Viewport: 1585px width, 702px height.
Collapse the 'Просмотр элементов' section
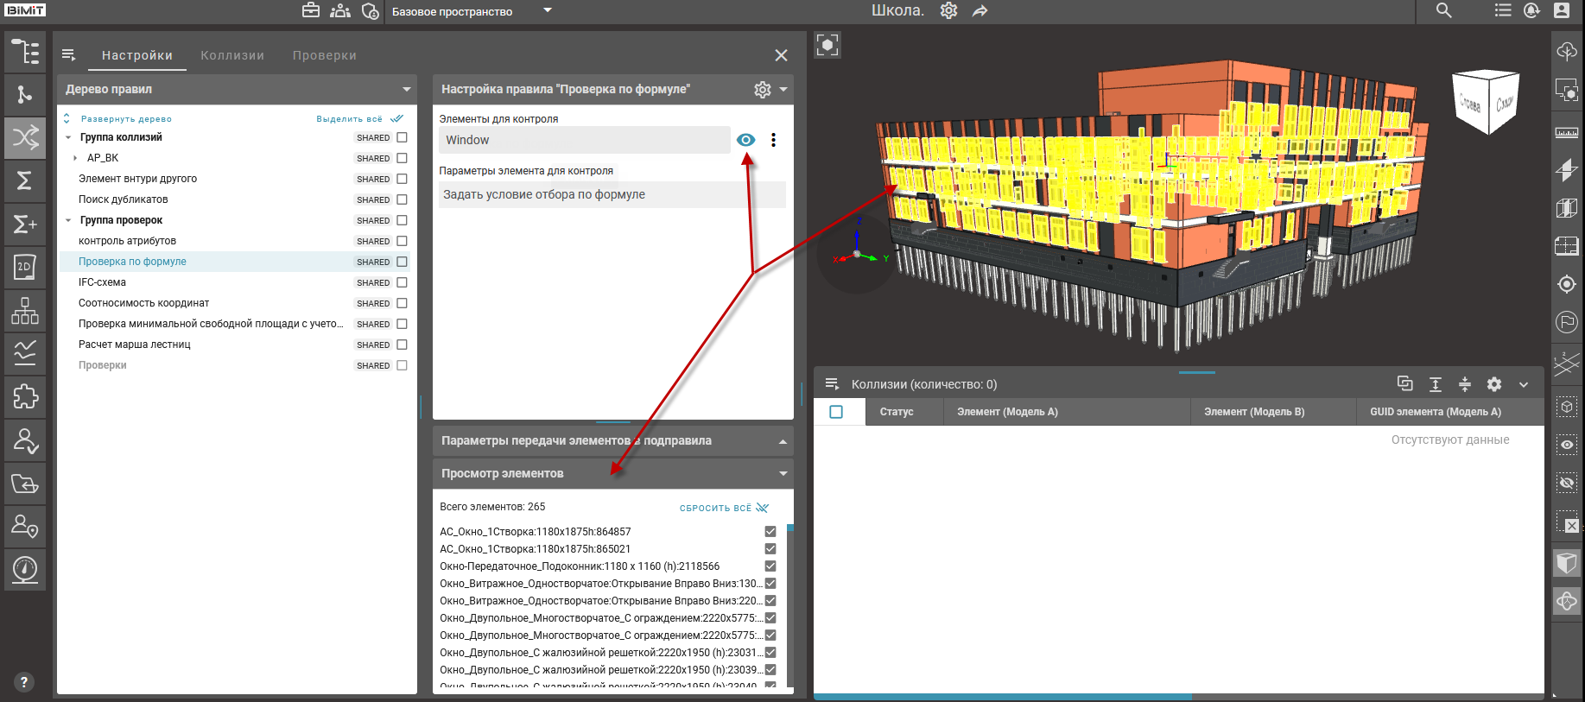(x=783, y=473)
